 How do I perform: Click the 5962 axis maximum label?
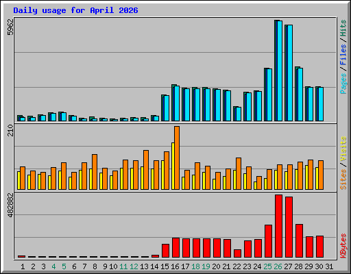[x=10, y=27]
